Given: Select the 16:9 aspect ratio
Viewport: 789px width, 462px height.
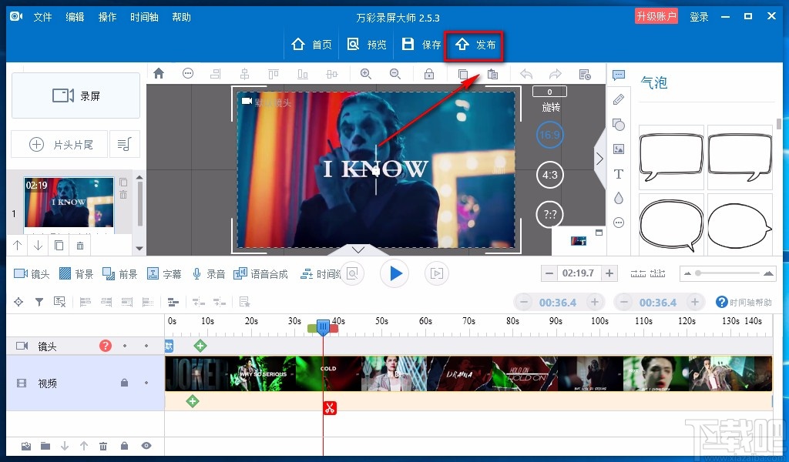Looking at the screenshot, I should [x=549, y=135].
